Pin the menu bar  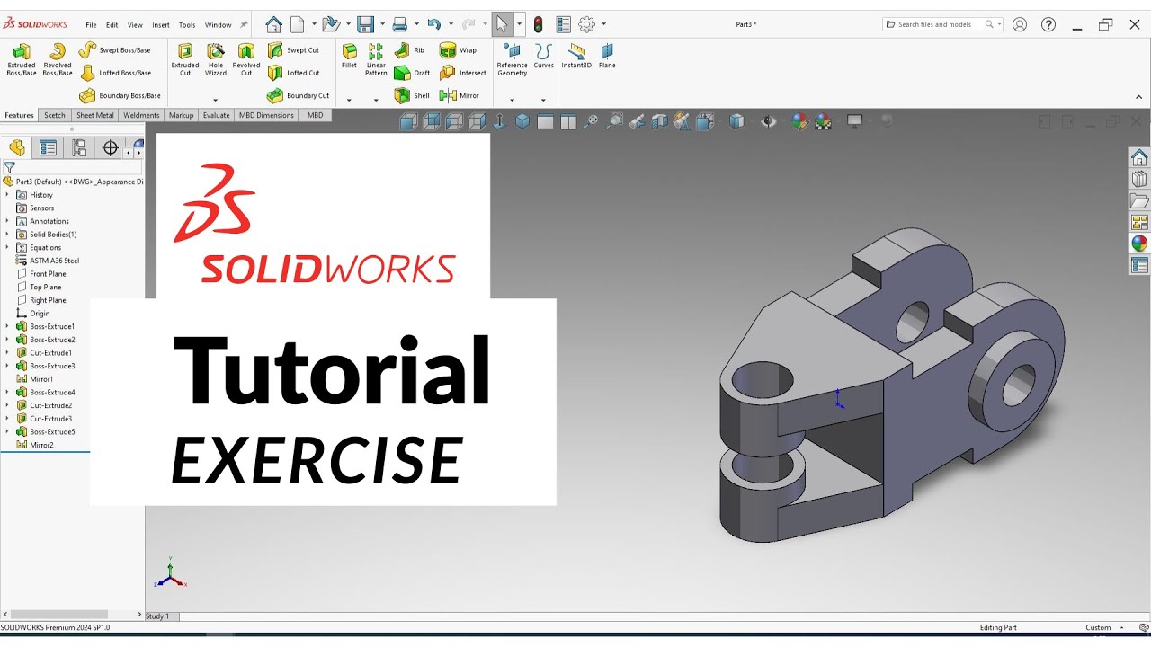[244, 25]
